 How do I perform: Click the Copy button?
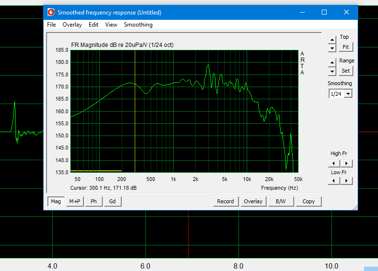309,201
